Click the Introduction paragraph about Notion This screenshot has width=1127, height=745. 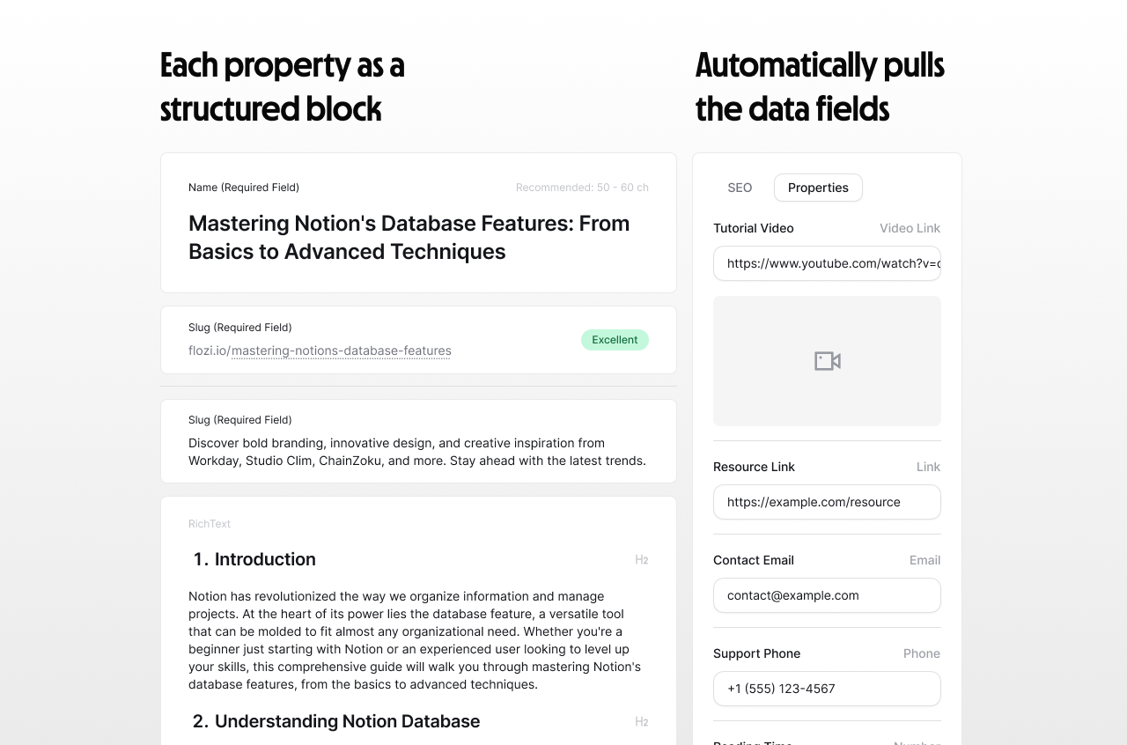415,640
